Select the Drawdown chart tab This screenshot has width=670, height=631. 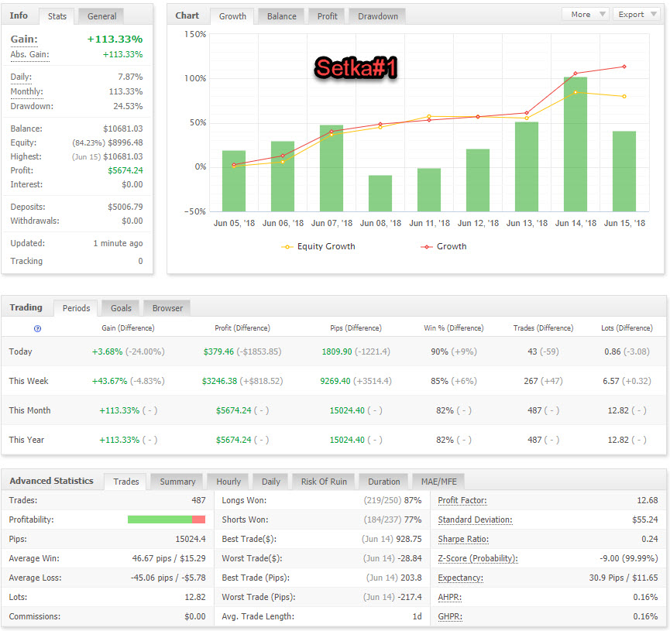click(378, 16)
